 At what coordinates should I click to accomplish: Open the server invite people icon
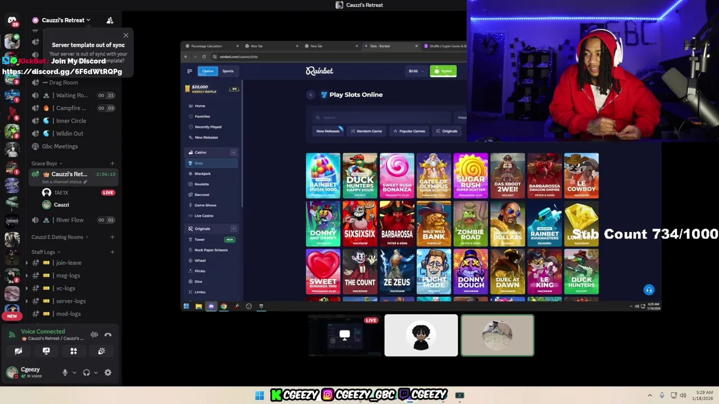click(110, 20)
